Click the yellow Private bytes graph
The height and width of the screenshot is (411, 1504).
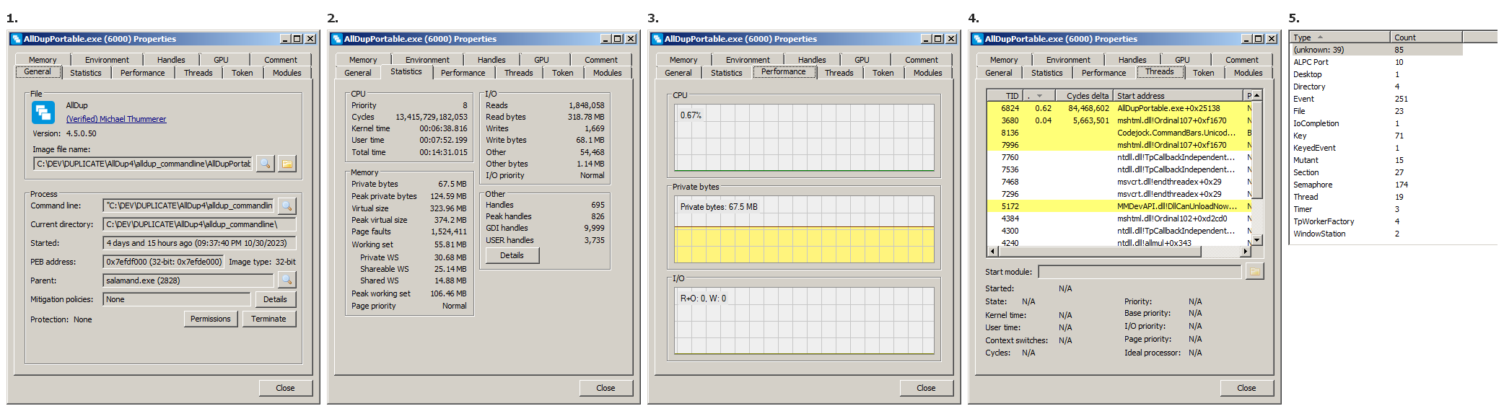click(x=804, y=245)
